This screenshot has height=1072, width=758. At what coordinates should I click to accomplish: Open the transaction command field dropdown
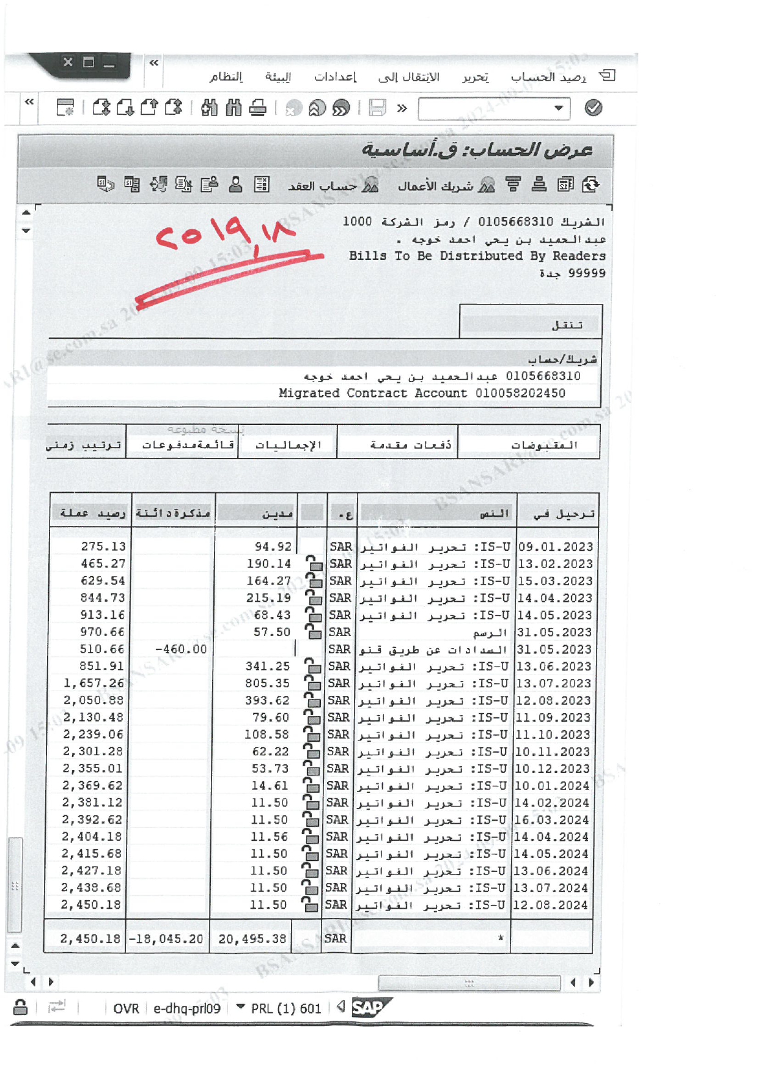click(x=558, y=108)
